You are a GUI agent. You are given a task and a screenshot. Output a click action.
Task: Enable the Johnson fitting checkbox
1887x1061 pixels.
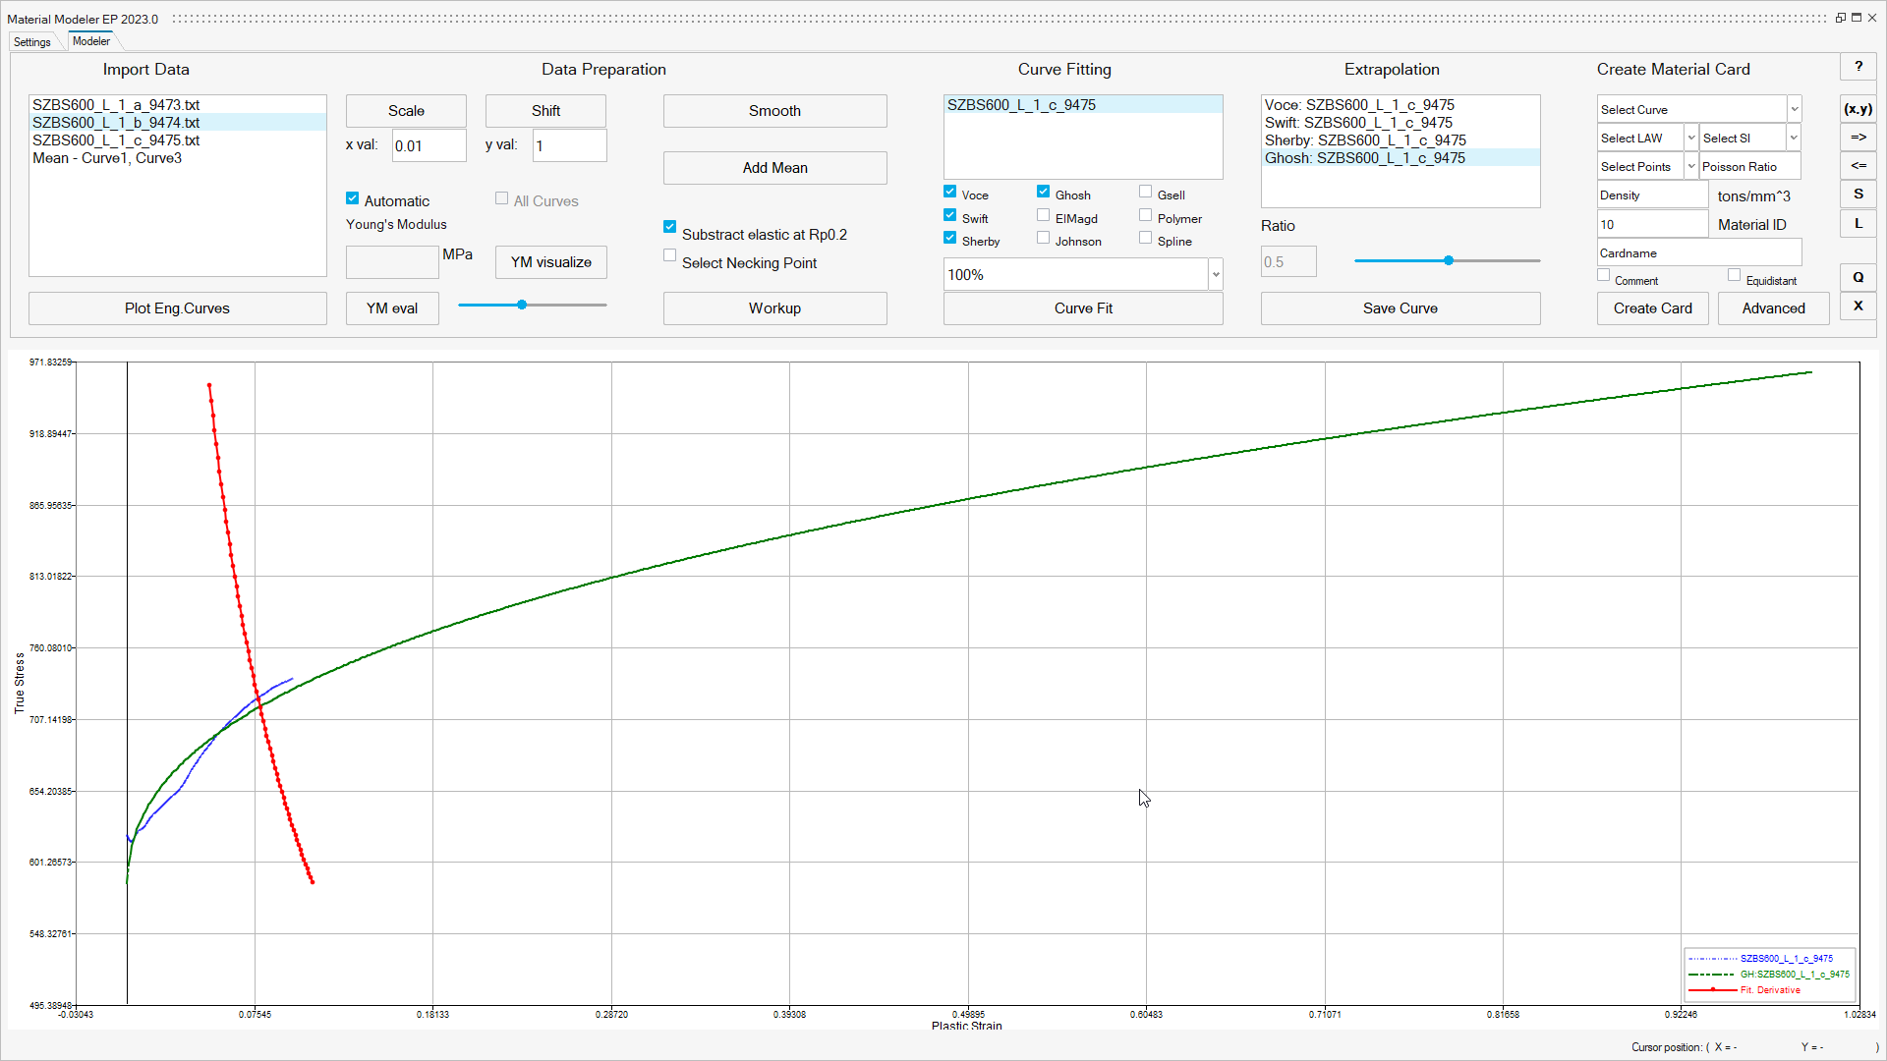(x=1044, y=239)
